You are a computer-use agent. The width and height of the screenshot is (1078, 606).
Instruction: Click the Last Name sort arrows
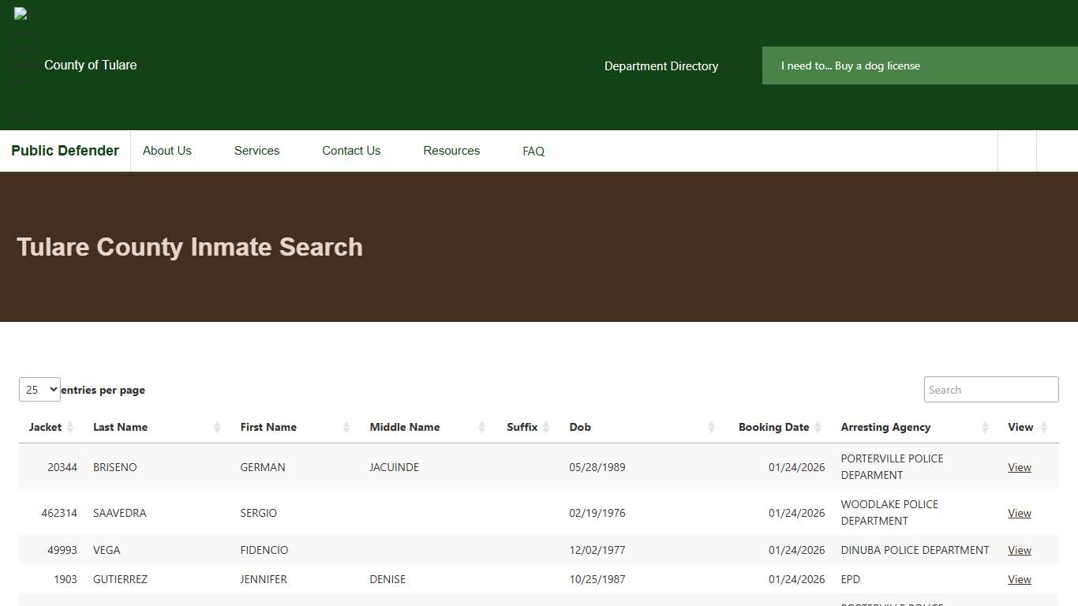[216, 427]
